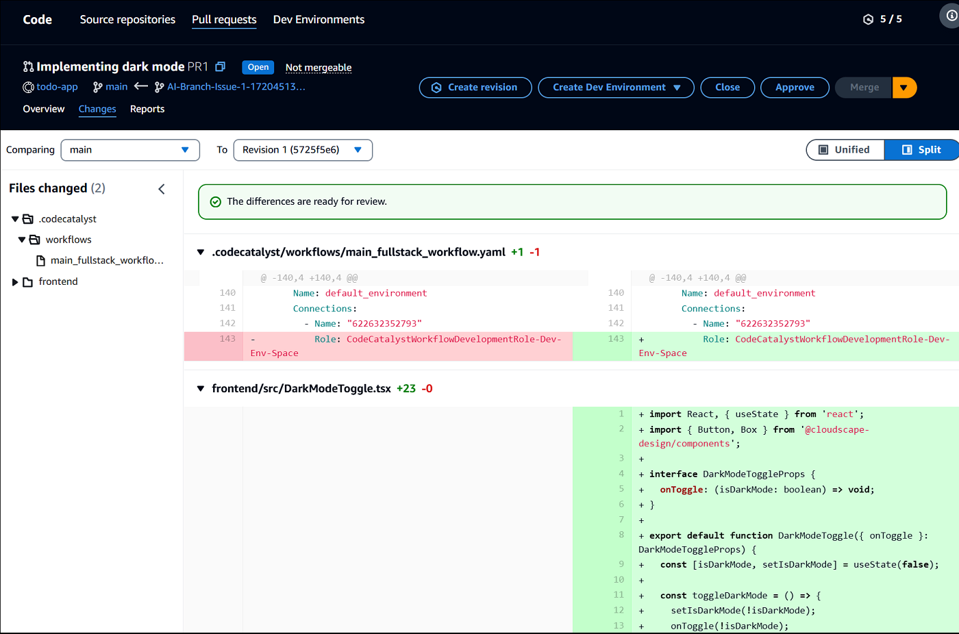Collapse the DarkModeToggle.tsx file diff
The image size is (959, 634).
click(201, 389)
